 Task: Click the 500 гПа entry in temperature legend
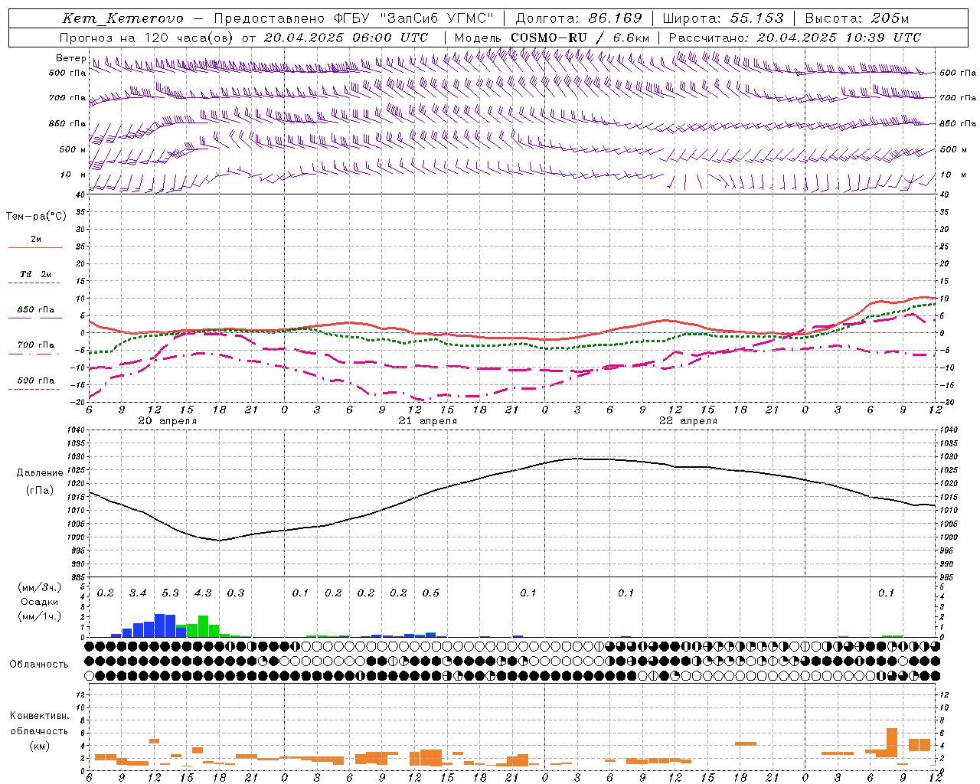(x=36, y=381)
